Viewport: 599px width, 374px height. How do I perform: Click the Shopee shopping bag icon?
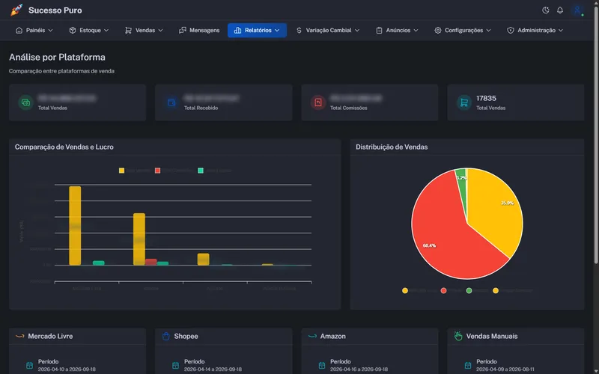tap(165, 336)
